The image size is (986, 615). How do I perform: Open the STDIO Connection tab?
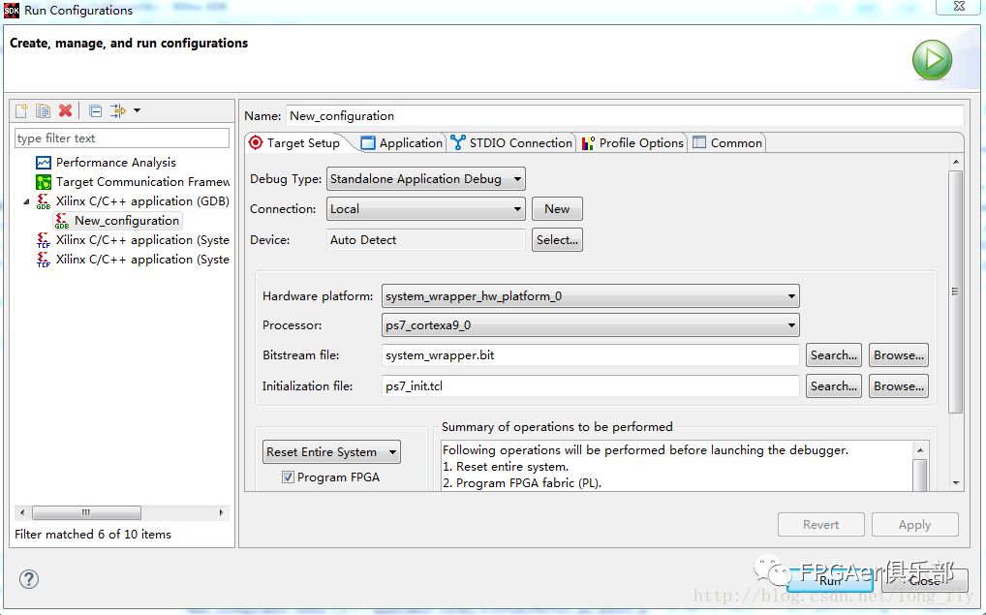[510, 143]
